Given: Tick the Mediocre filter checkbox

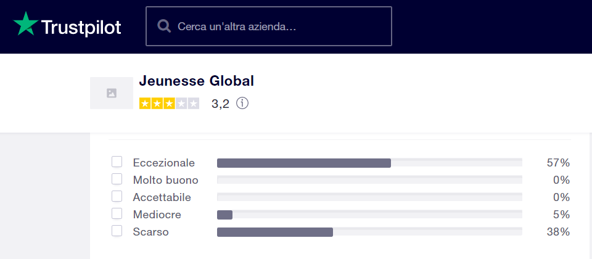Looking at the screenshot, I should point(117,214).
